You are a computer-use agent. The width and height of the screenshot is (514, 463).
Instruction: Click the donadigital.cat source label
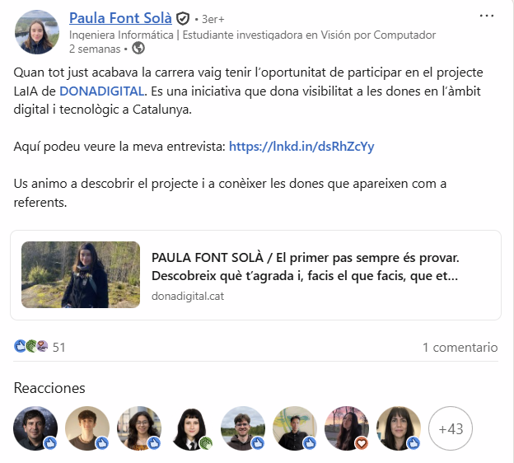[188, 296]
